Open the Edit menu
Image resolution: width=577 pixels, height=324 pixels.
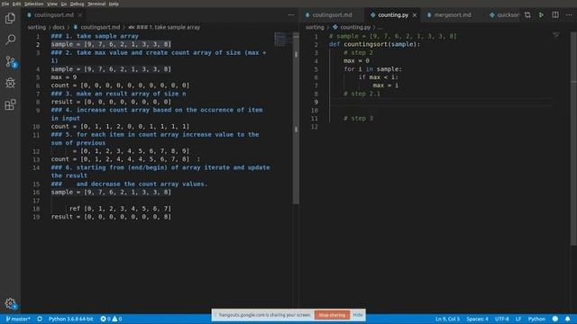click(x=16, y=4)
